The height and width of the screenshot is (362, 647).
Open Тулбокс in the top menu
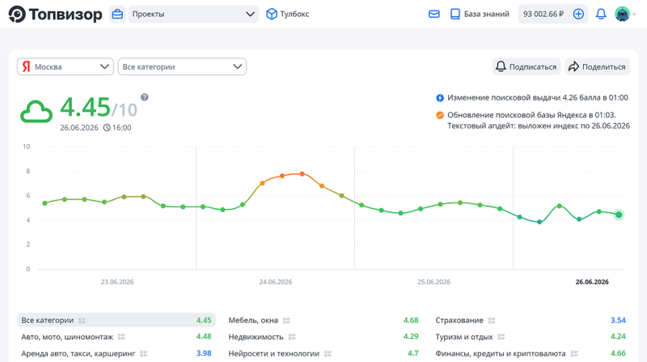288,14
